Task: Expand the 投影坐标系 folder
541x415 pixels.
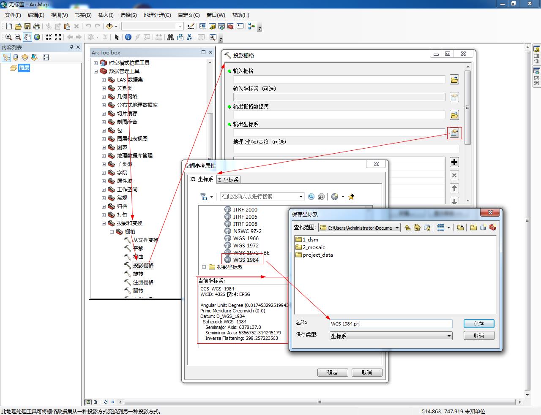Action: click(204, 267)
